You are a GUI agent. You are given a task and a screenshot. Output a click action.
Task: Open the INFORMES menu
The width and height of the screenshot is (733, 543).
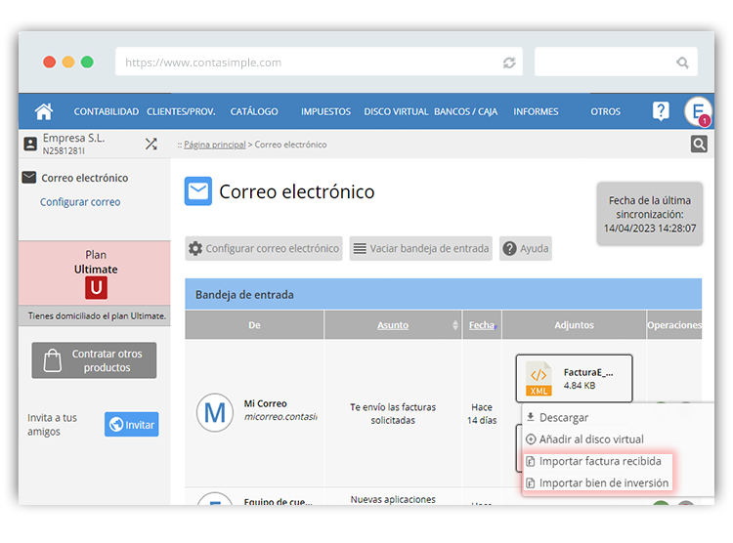tap(536, 111)
